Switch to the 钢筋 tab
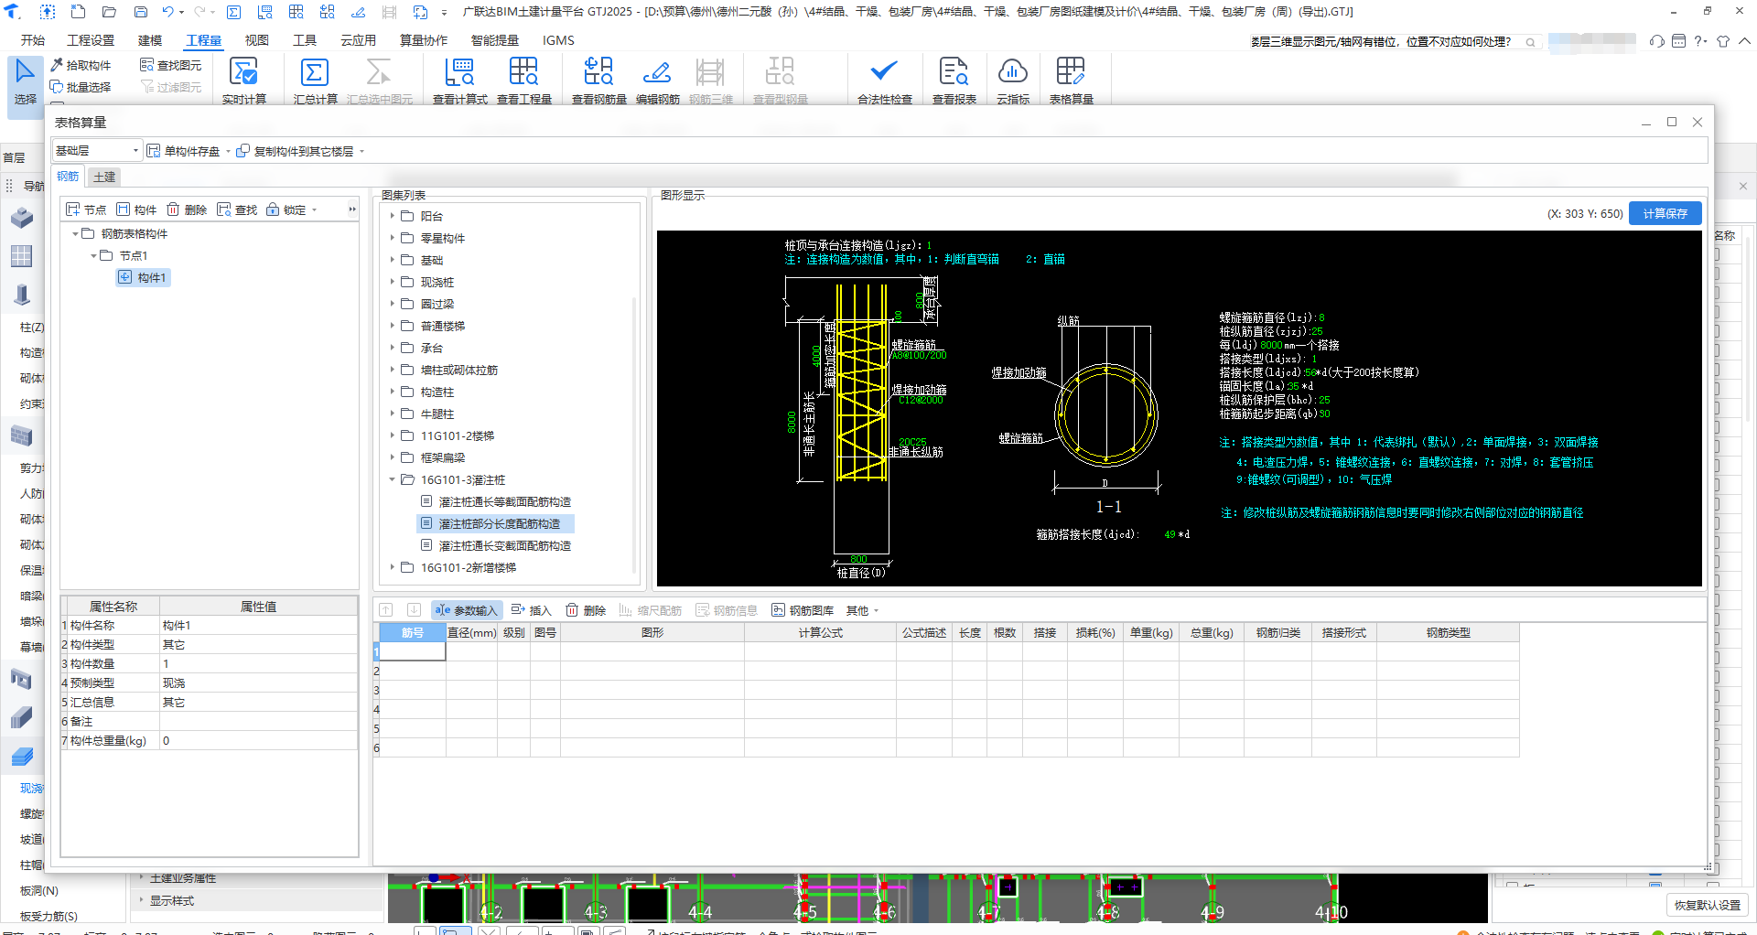This screenshot has height=935, width=1757. (x=69, y=177)
